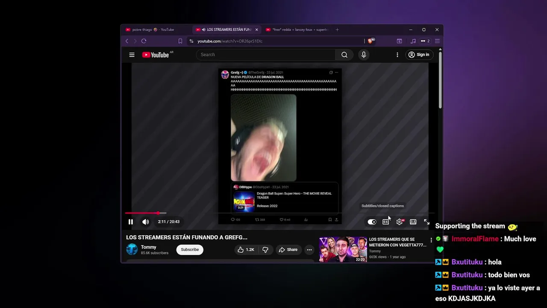This screenshot has height=308, width=547.
Task: Click the page vertical scrollbar
Action: coord(440,79)
